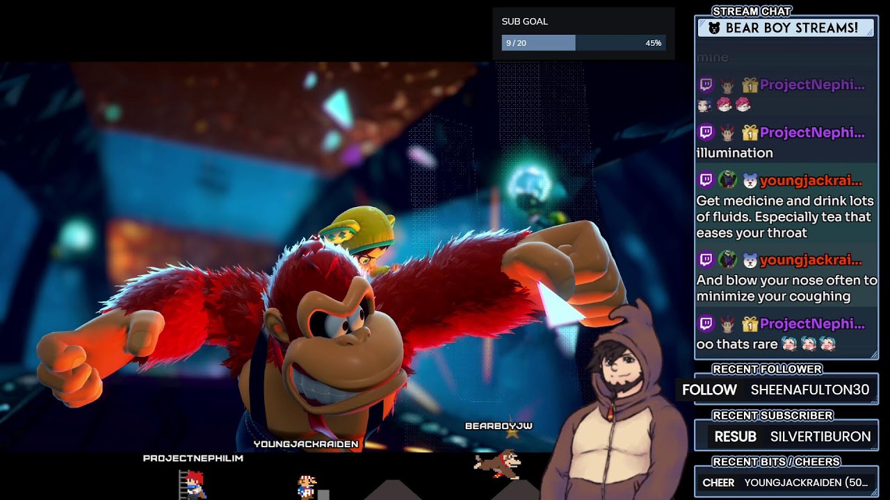Viewport: 890px width, 500px height.
Task: Click recent subscriber name SILVERTIBURON
Action: (820, 437)
